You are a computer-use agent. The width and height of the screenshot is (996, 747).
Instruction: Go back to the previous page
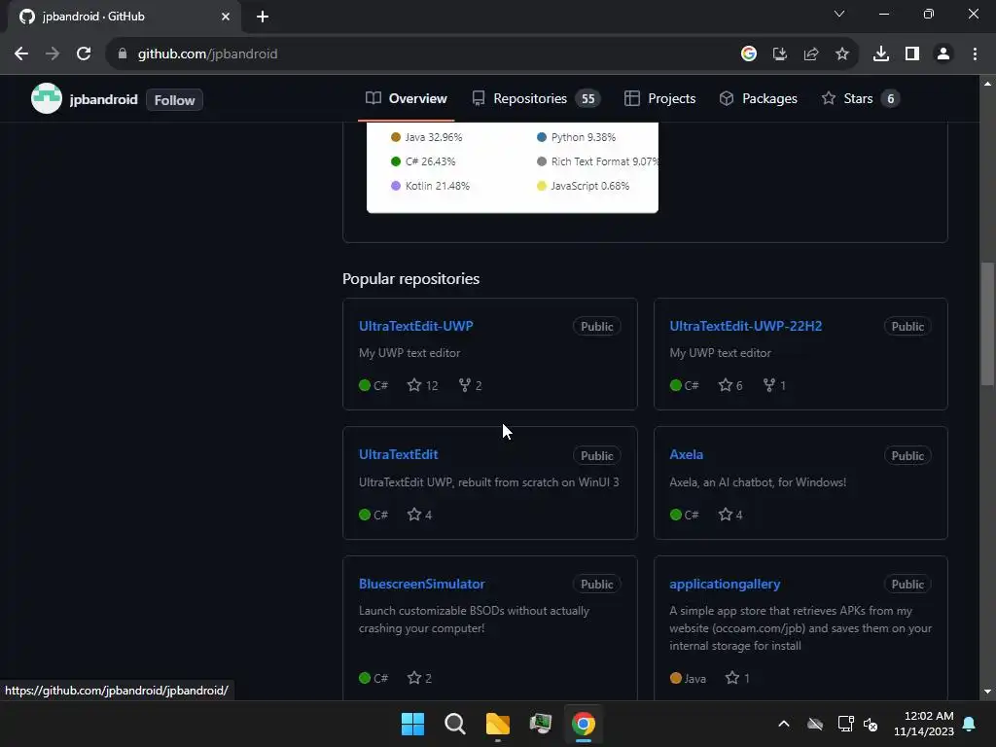coord(21,54)
